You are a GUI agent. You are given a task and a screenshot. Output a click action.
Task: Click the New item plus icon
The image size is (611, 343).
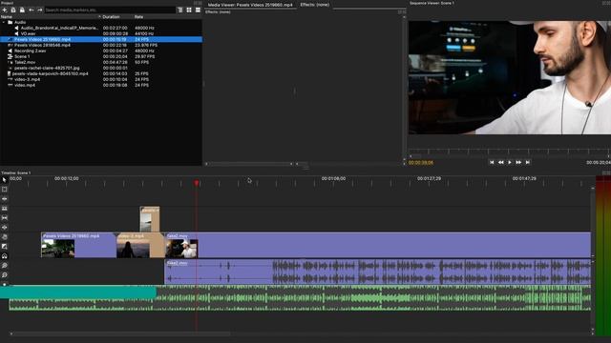pos(4,10)
